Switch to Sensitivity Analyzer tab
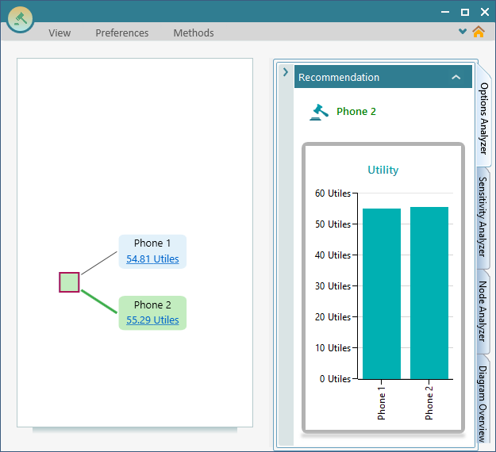Viewport: 496px width, 452px height. pyautogui.click(x=483, y=217)
